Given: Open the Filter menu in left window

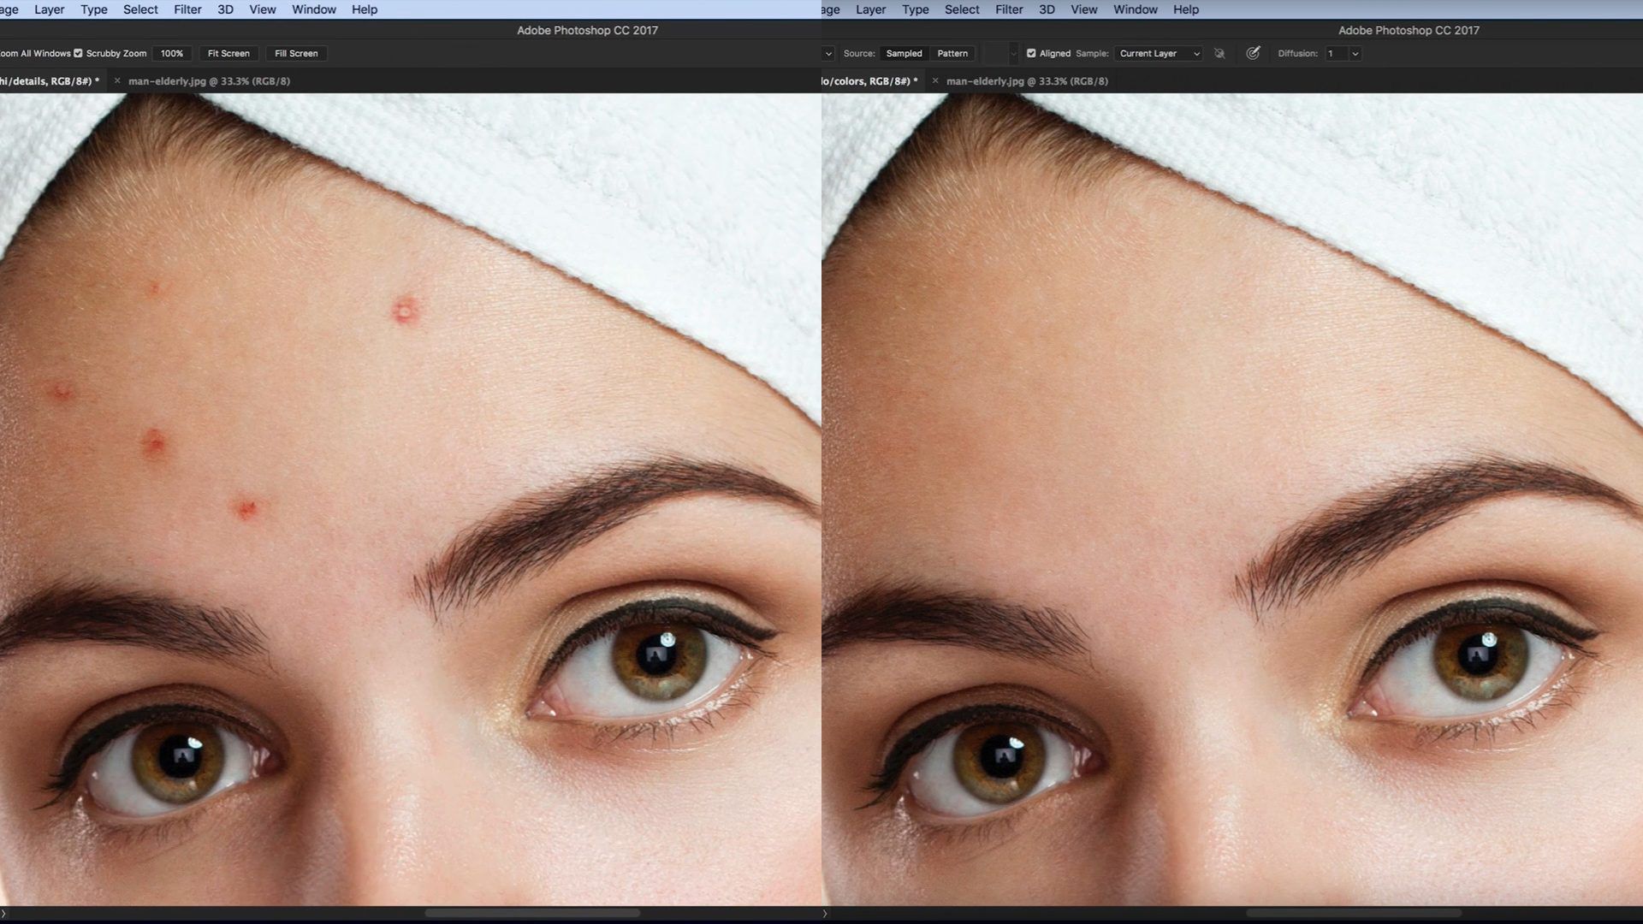Looking at the screenshot, I should 187,9.
